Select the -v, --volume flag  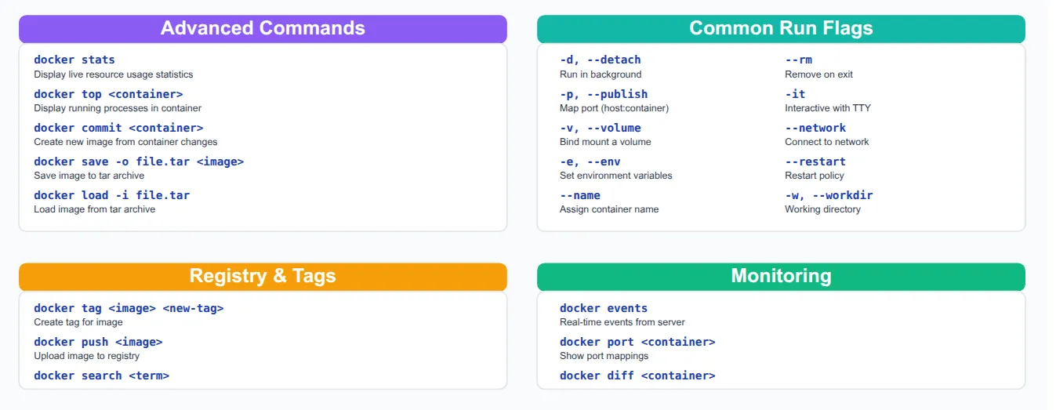click(600, 128)
